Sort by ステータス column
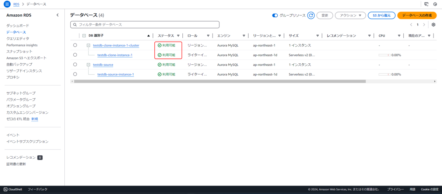 [x=178, y=36]
